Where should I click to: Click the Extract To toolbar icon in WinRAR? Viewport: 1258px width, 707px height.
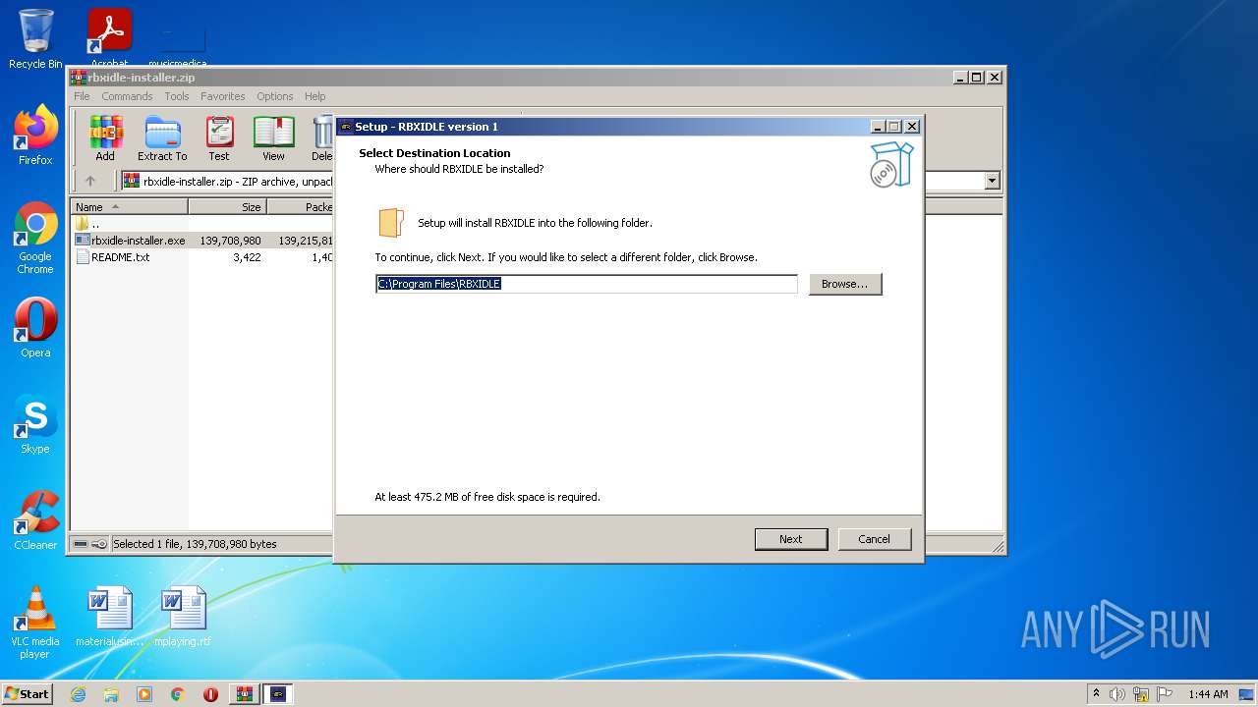pyautogui.click(x=162, y=138)
